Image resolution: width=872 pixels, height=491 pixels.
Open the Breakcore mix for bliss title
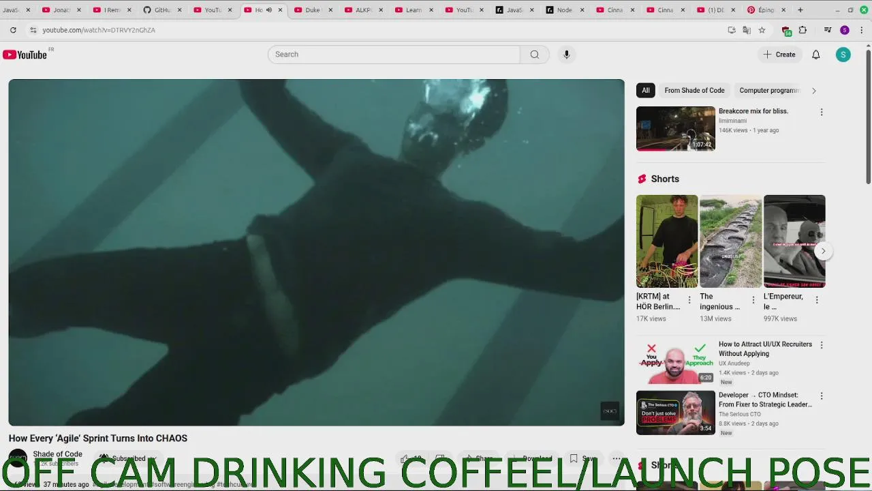[x=753, y=111]
